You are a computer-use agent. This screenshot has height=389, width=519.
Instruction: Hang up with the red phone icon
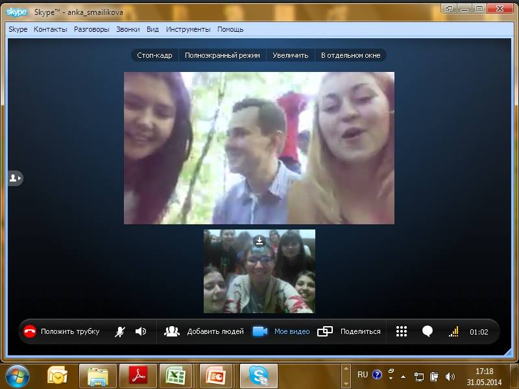click(29, 331)
